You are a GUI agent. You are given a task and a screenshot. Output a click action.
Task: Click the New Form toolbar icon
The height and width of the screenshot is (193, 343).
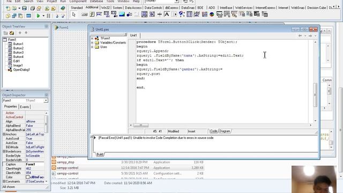(28, 16)
